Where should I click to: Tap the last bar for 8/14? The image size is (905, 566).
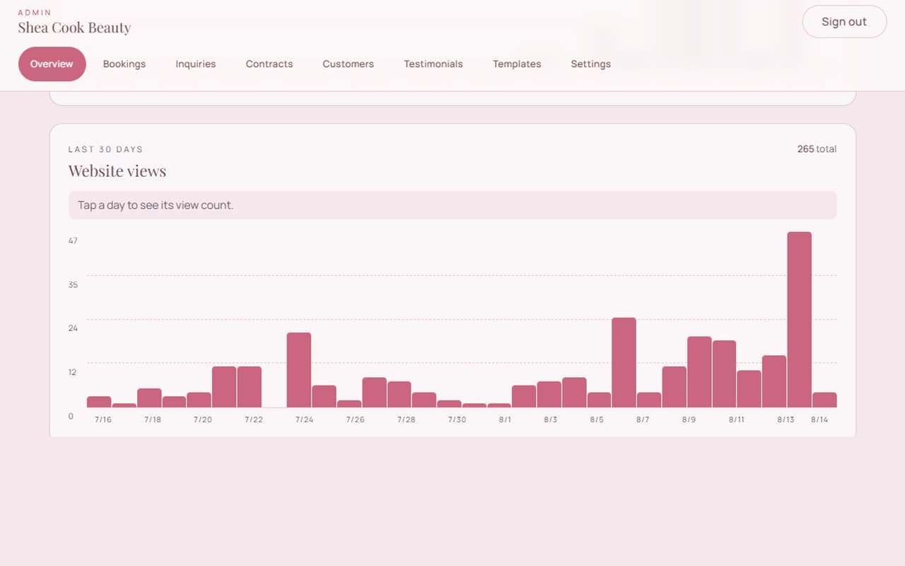(x=824, y=400)
